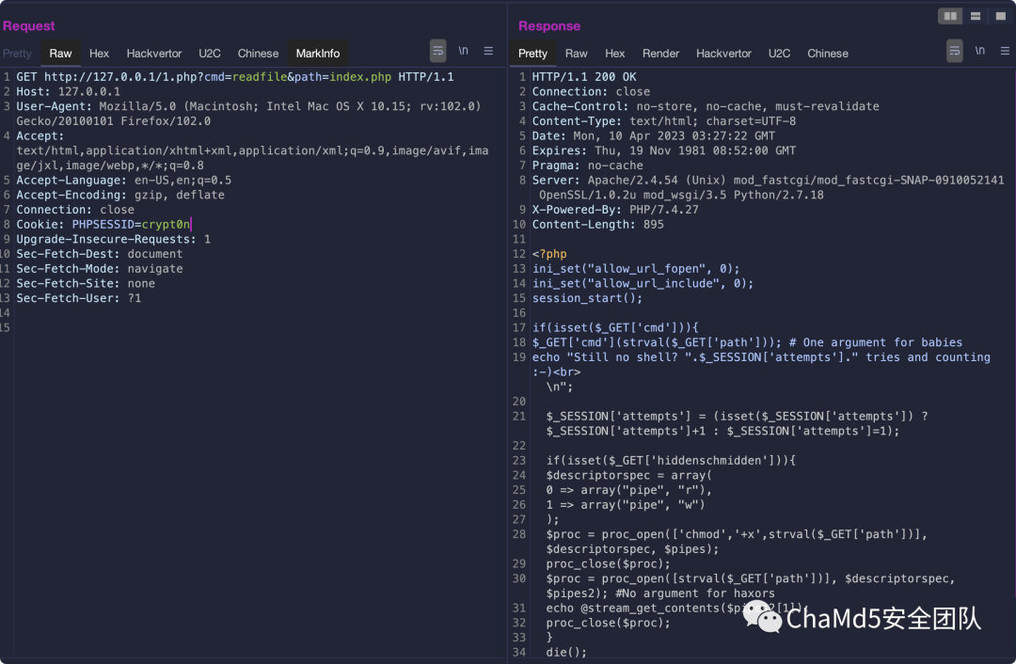
Task: Click the Content-Type response header
Action: [x=664, y=121]
